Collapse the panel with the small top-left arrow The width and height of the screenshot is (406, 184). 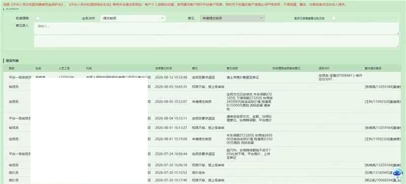(x=4, y=9)
